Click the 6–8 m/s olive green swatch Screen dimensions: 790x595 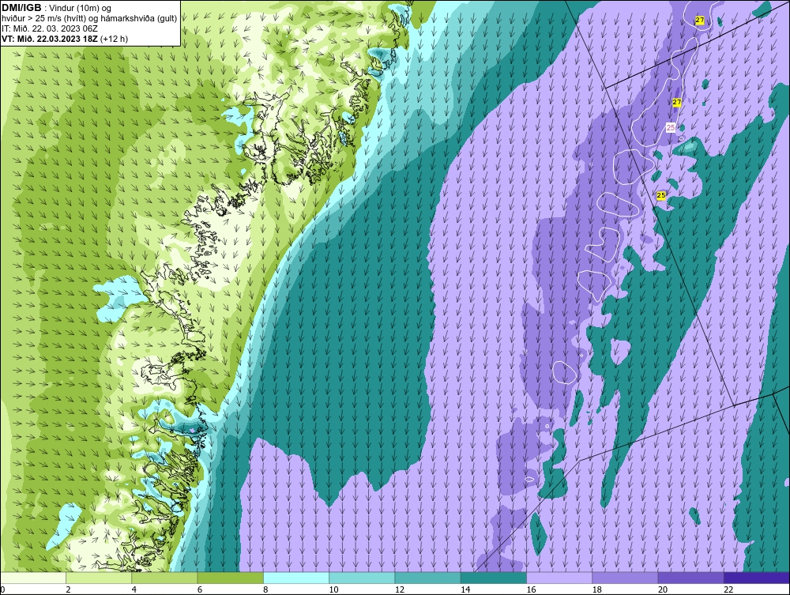pyautogui.click(x=230, y=578)
